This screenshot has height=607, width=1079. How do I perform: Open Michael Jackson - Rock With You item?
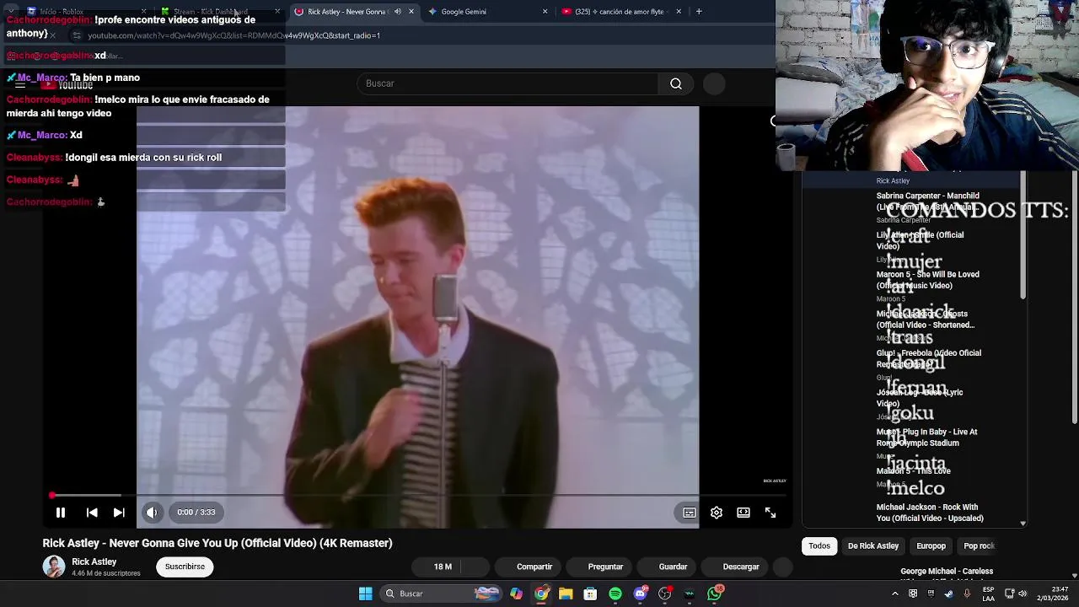point(930,513)
